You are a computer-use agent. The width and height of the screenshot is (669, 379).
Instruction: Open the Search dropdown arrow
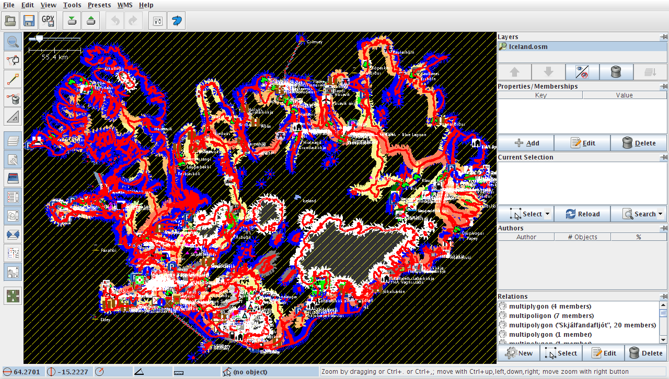coord(660,214)
